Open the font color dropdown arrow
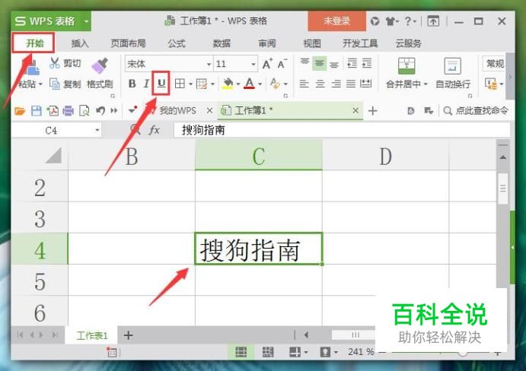526x371 pixels. [x=260, y=84]
